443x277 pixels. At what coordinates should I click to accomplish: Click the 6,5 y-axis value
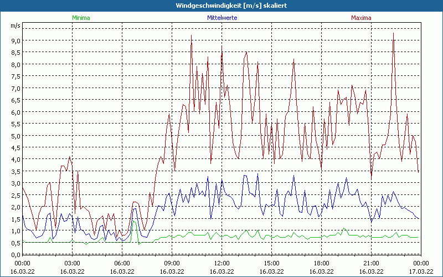click(16, 100)
